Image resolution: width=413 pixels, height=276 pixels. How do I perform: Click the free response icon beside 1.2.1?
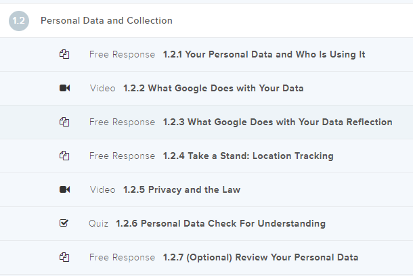coord(64,54)
